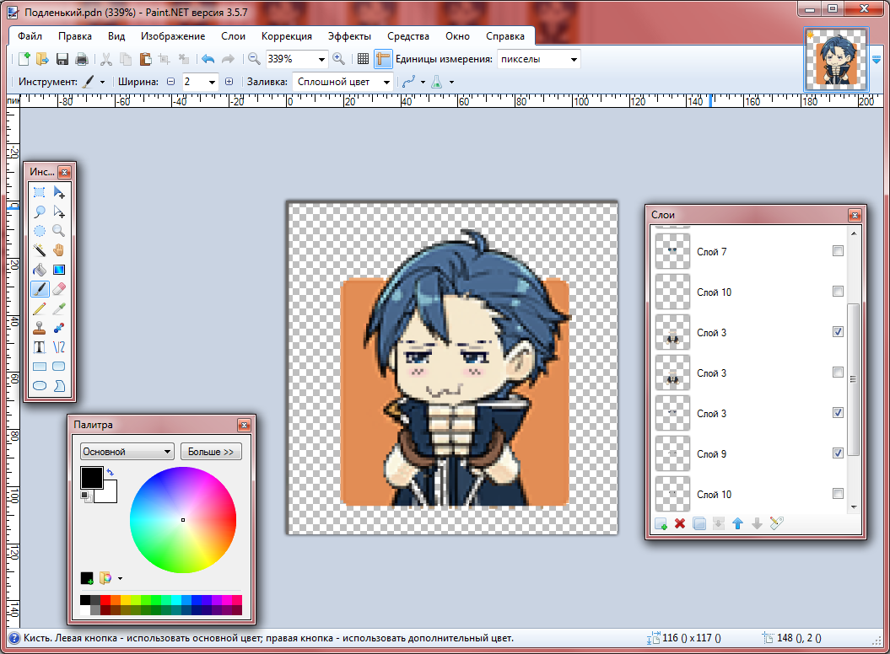This screenshot has width=890, height=654.
Task: Swap primary and secondary colors
Action: tap(111, 472)
